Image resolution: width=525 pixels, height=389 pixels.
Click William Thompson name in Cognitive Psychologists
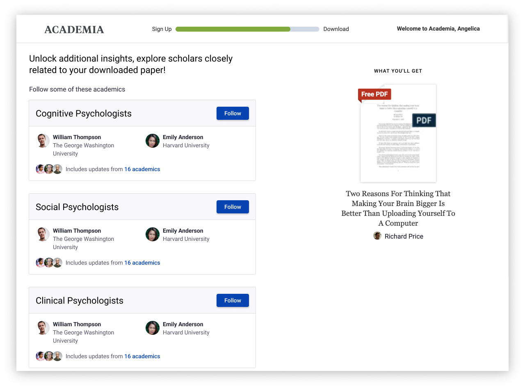point(77,137)
